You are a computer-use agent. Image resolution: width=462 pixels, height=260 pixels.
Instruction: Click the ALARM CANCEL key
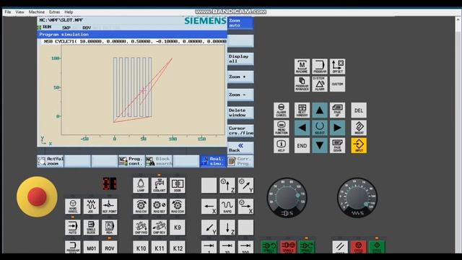282,110
